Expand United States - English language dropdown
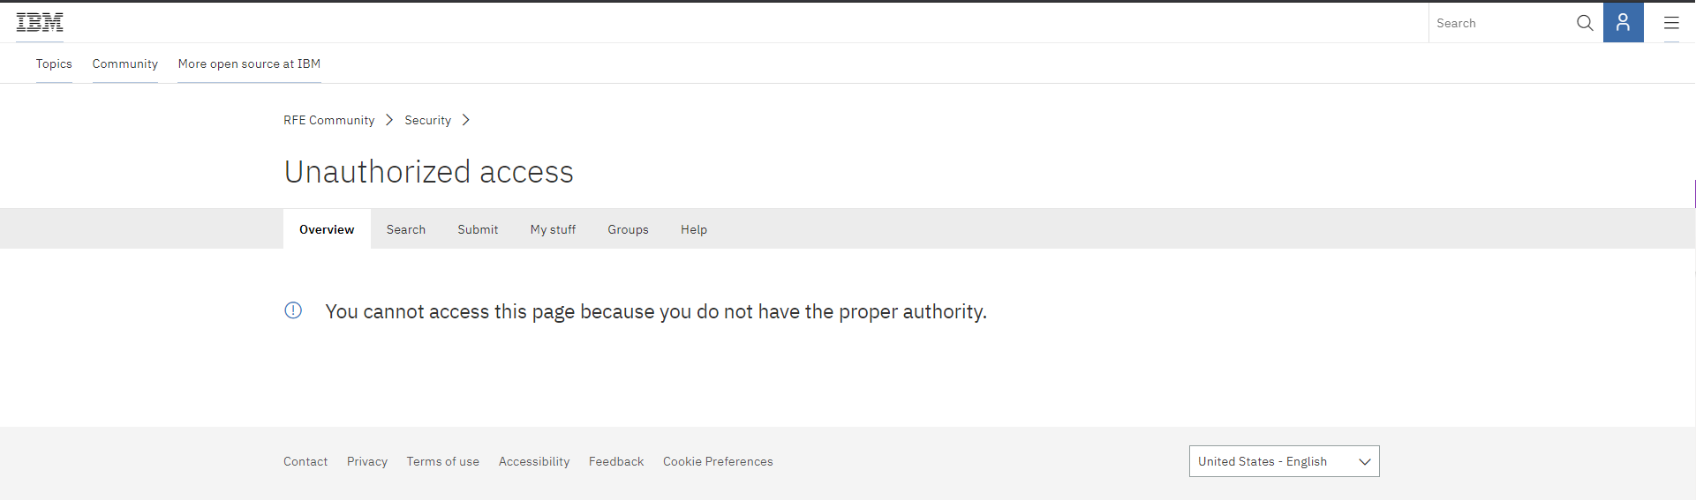 pos(1284,461)
